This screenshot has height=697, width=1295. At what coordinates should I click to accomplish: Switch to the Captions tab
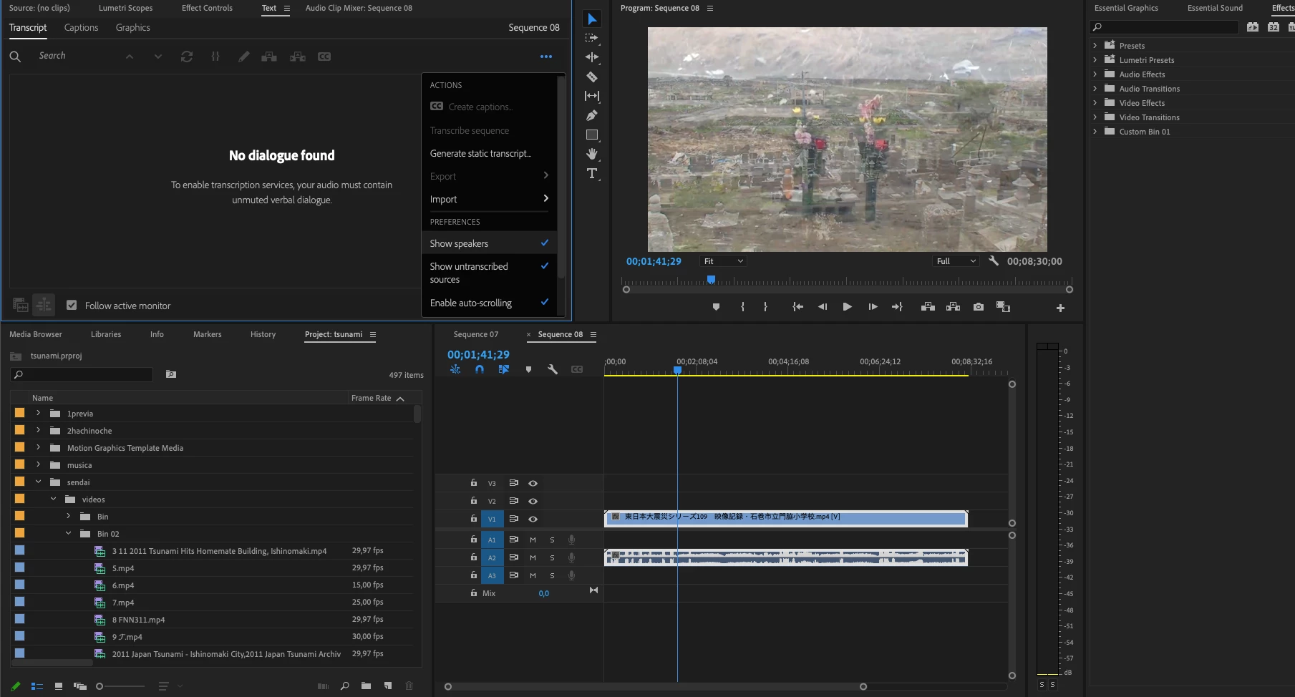[81, 27]
